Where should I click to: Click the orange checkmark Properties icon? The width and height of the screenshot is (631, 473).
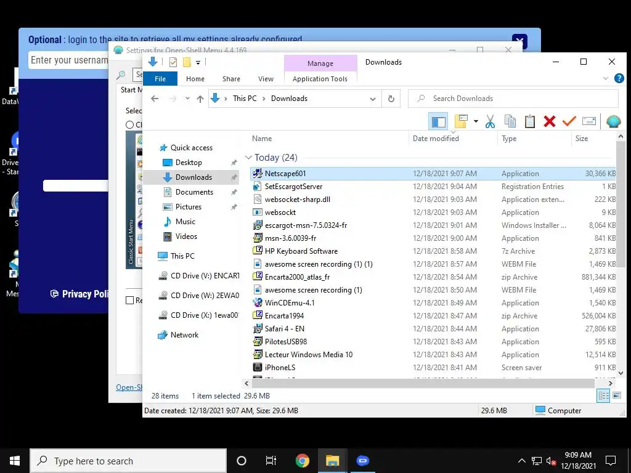click(569, 121)
